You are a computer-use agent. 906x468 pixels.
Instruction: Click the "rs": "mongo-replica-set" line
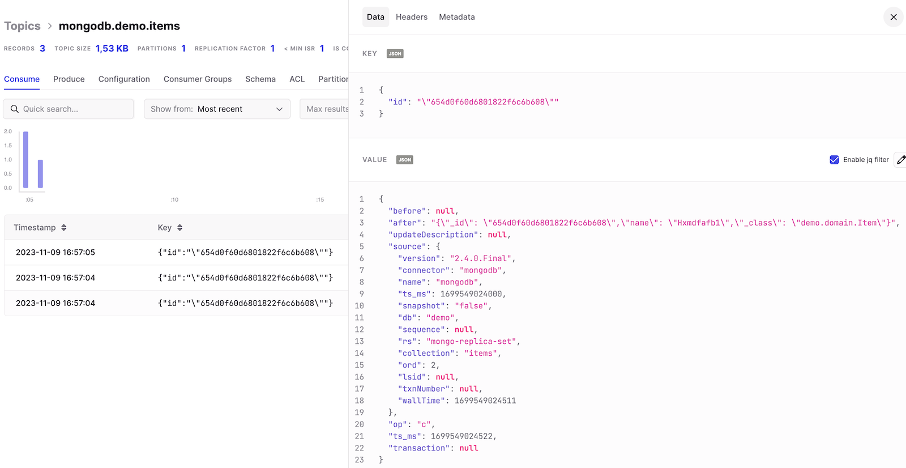[459, 341]
